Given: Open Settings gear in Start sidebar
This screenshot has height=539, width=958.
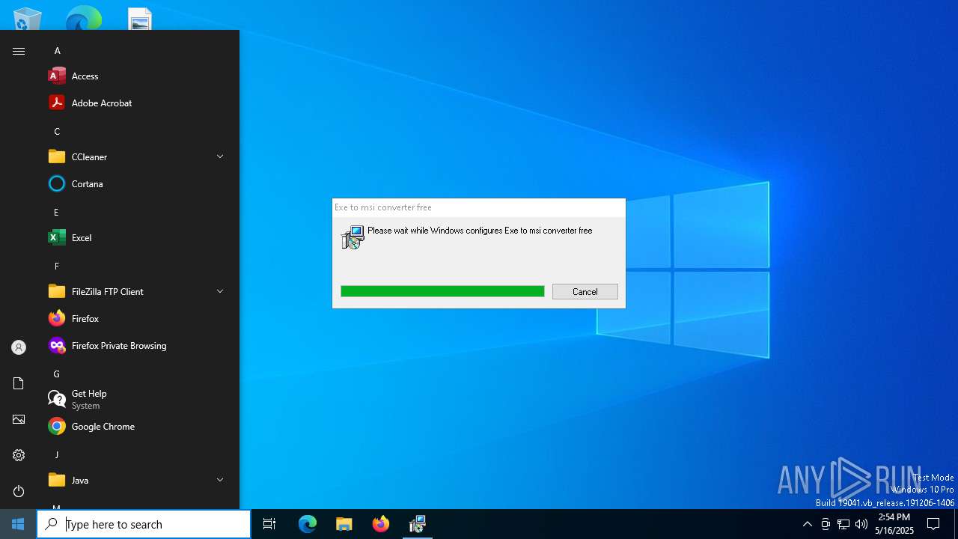Looking at the screenshot, I should click(19, 455).
